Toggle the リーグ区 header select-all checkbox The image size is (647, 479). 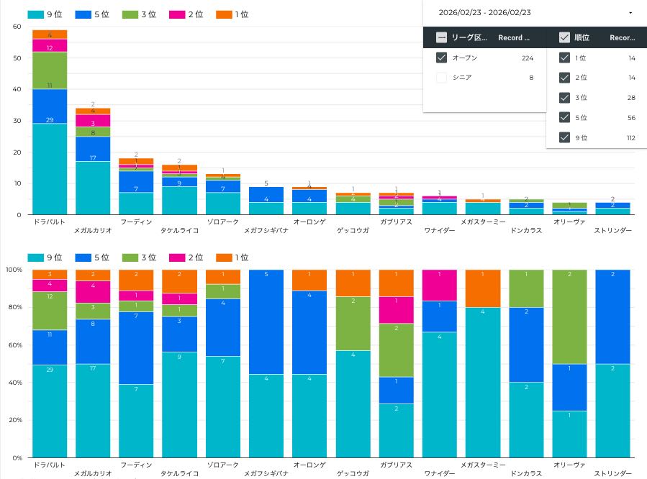tap(441, 38)
